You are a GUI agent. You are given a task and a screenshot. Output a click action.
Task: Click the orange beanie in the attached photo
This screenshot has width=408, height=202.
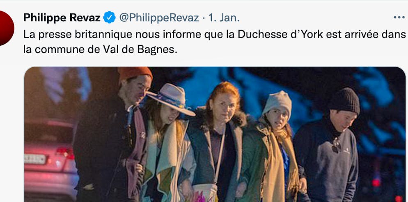[x=135, y=73]
